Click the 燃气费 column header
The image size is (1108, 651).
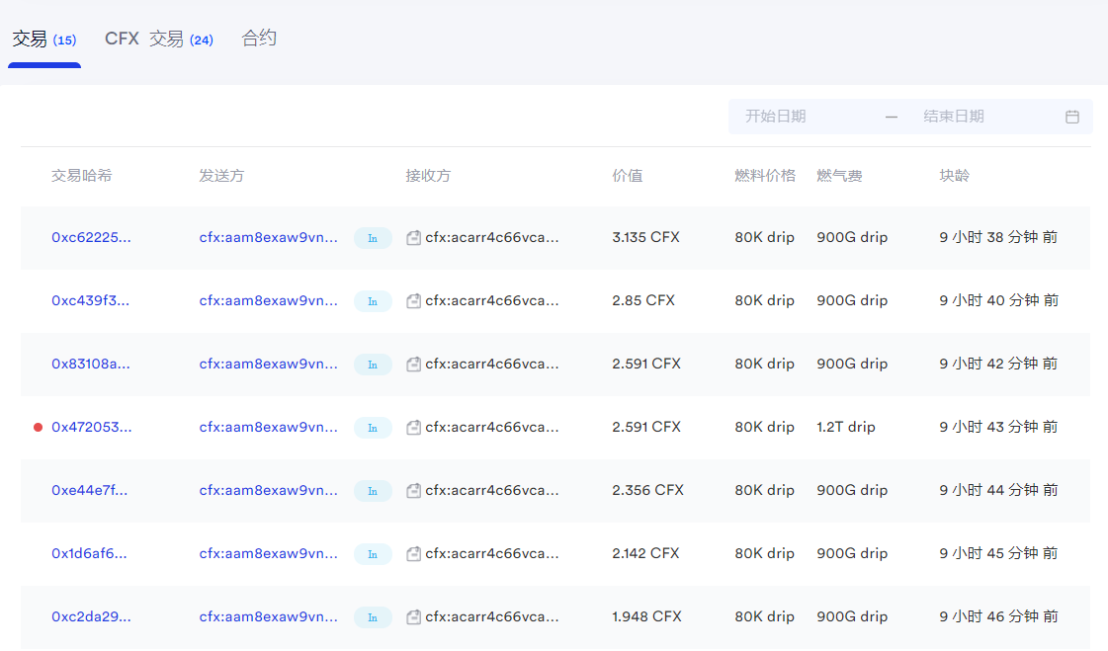(x=839, y=176)
